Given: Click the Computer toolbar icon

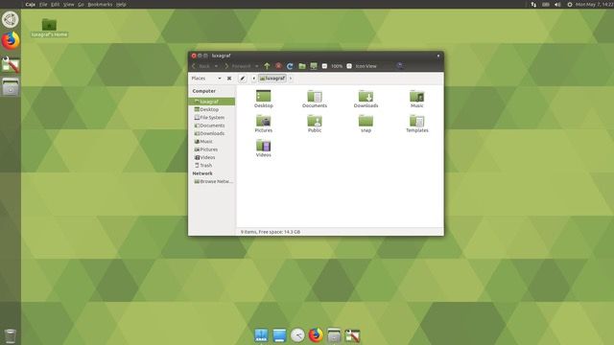Looking at the screenshot, I should (314, 66).
